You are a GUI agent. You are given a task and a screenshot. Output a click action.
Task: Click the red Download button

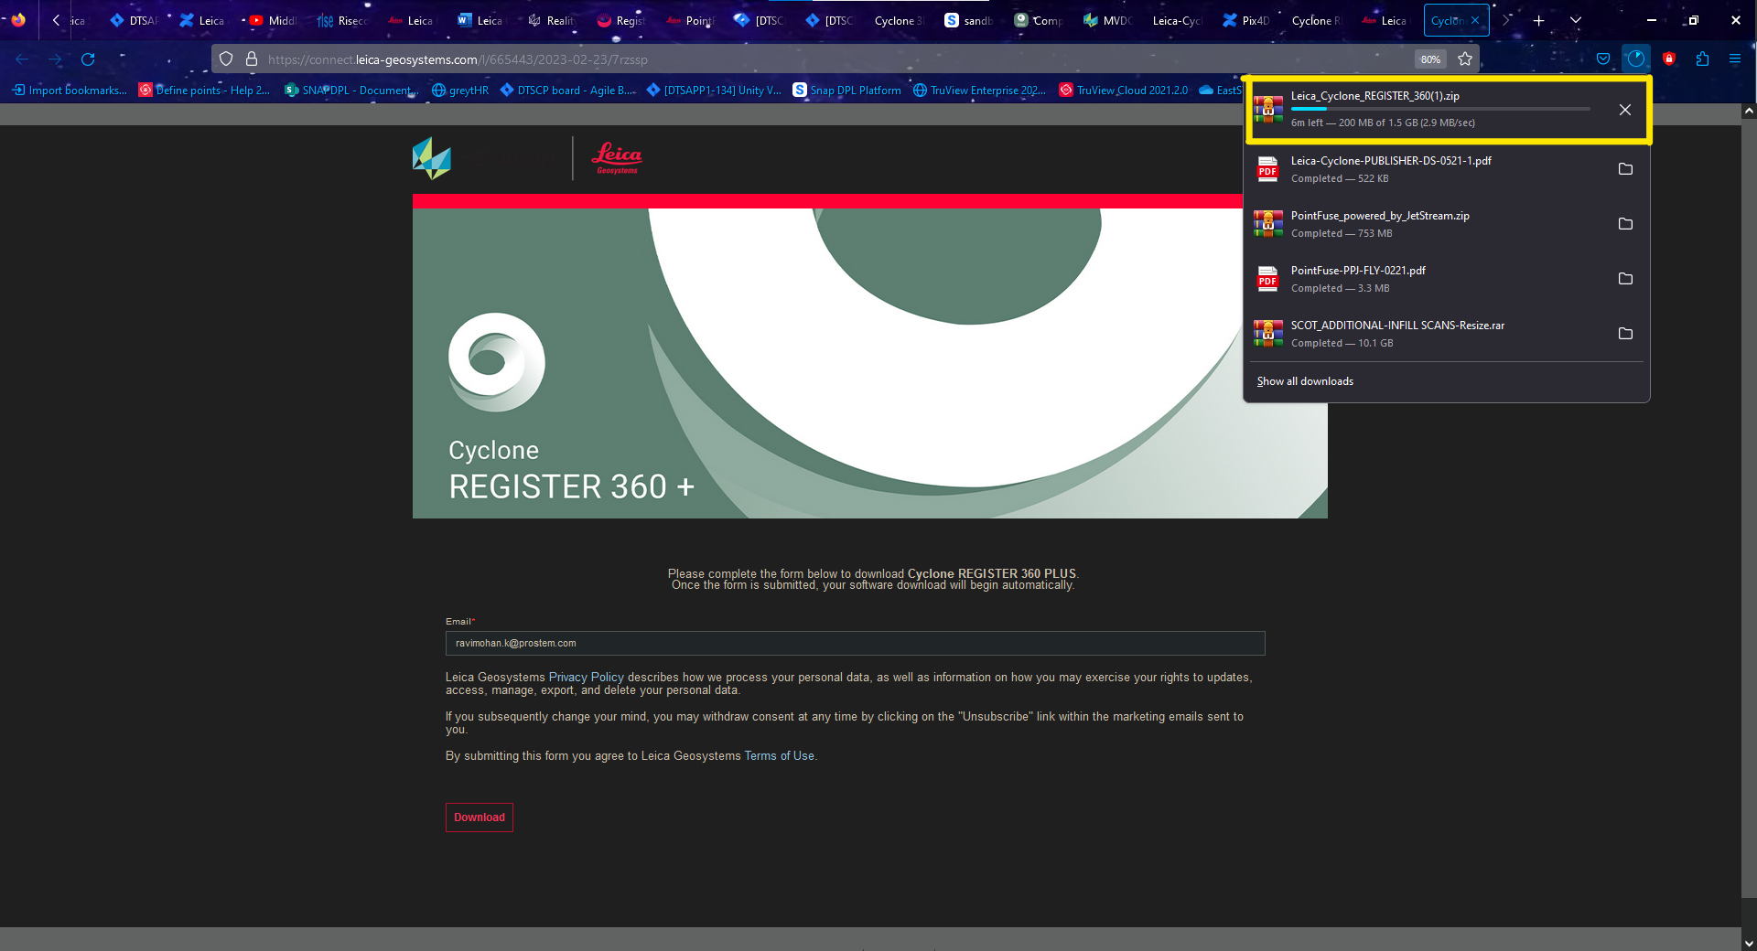(x=480, y=817)
